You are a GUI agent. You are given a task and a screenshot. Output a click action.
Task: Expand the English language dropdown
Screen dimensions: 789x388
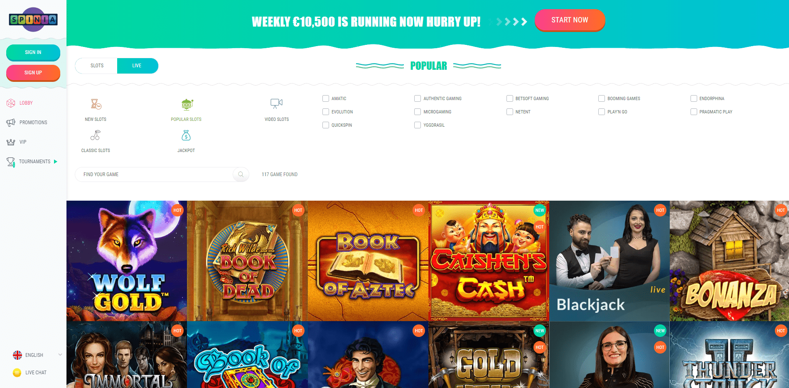pyautogui.click(x=60, y=355)
